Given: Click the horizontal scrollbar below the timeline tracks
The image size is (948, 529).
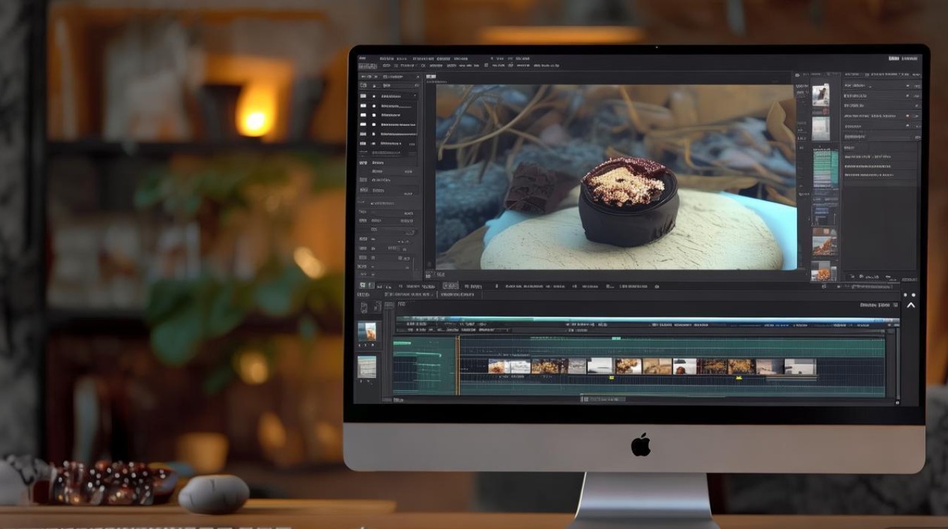Looking at the screenshot, I should pos(603,399).
